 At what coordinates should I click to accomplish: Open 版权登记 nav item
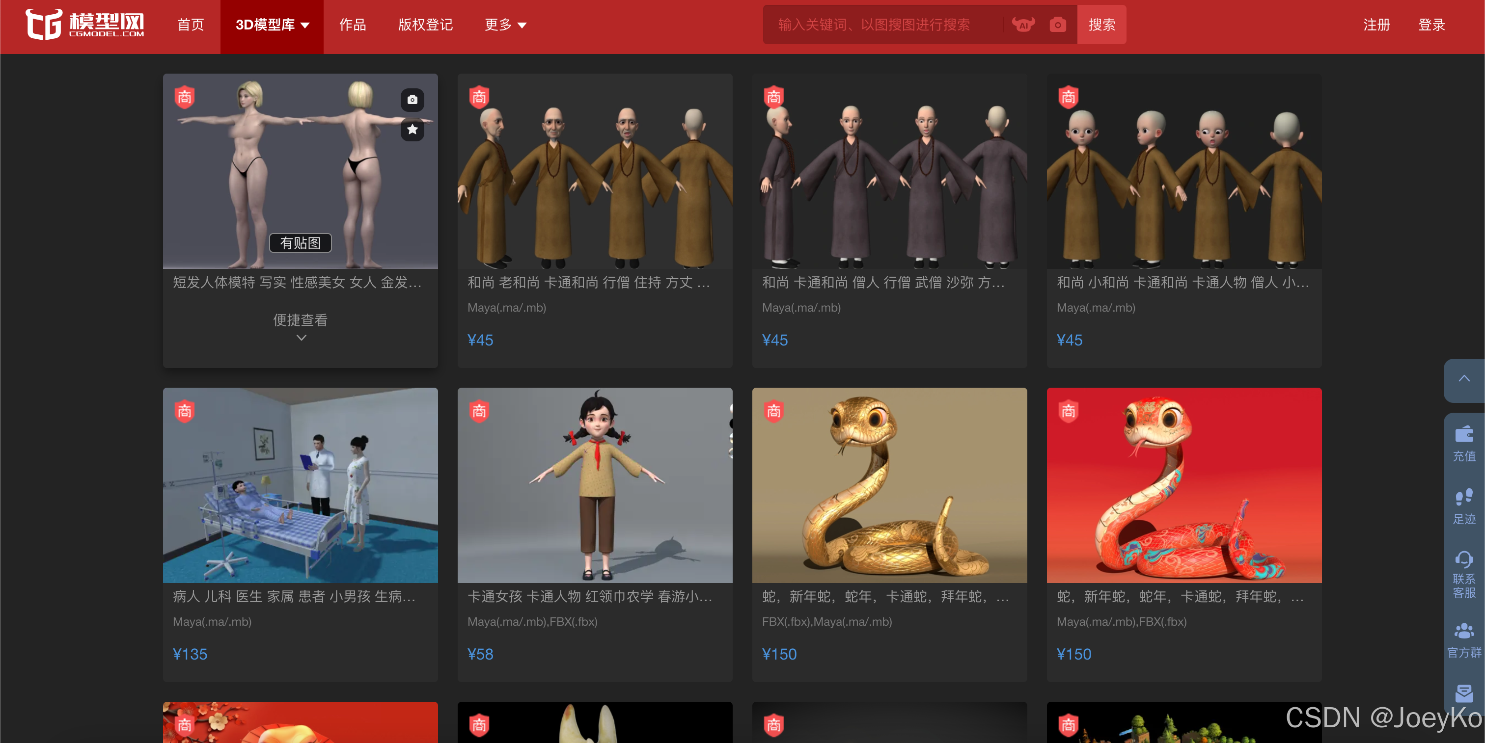pyautogui.click(x=425, y=25)
